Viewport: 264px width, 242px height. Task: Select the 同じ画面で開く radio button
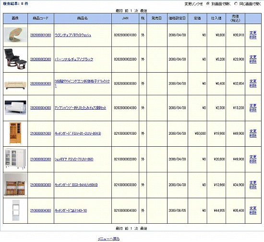point(236,3)
